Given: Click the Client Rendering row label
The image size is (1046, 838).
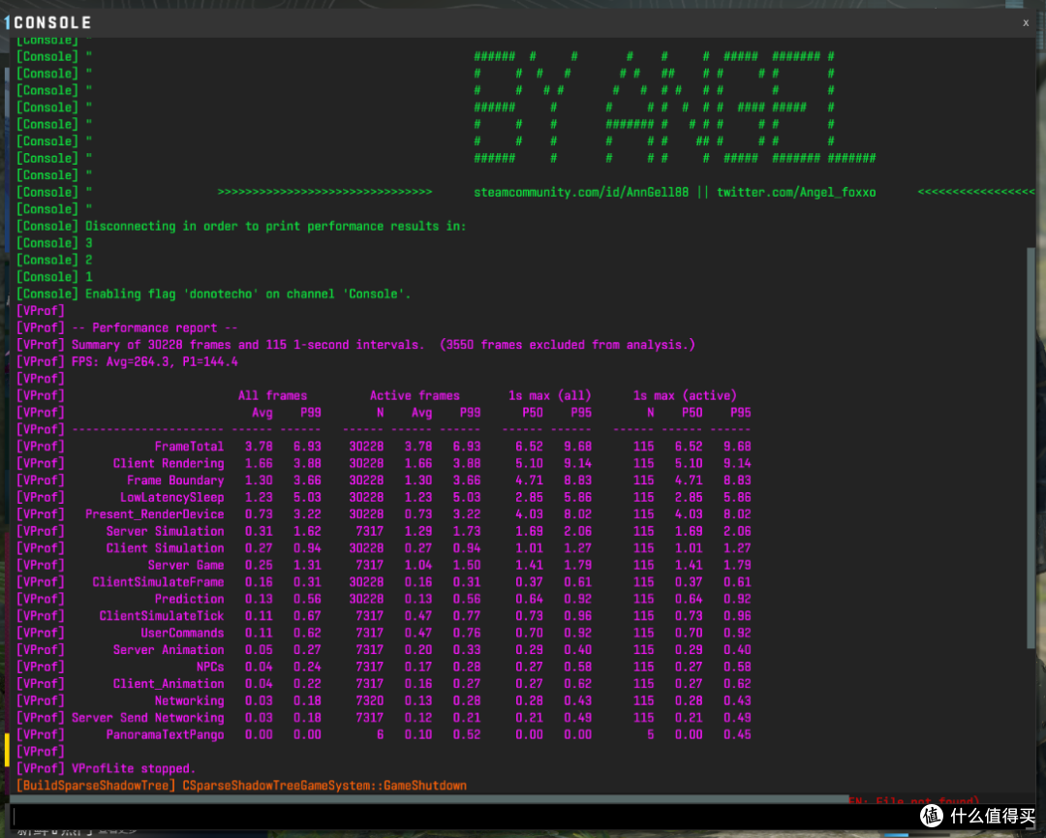Looking at the screenshot, I should tap(169, 463).
